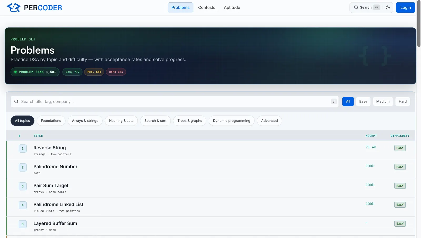Click the # column header
The height and width of the screenshot is (238, 421).
click(x=19, y=136)
